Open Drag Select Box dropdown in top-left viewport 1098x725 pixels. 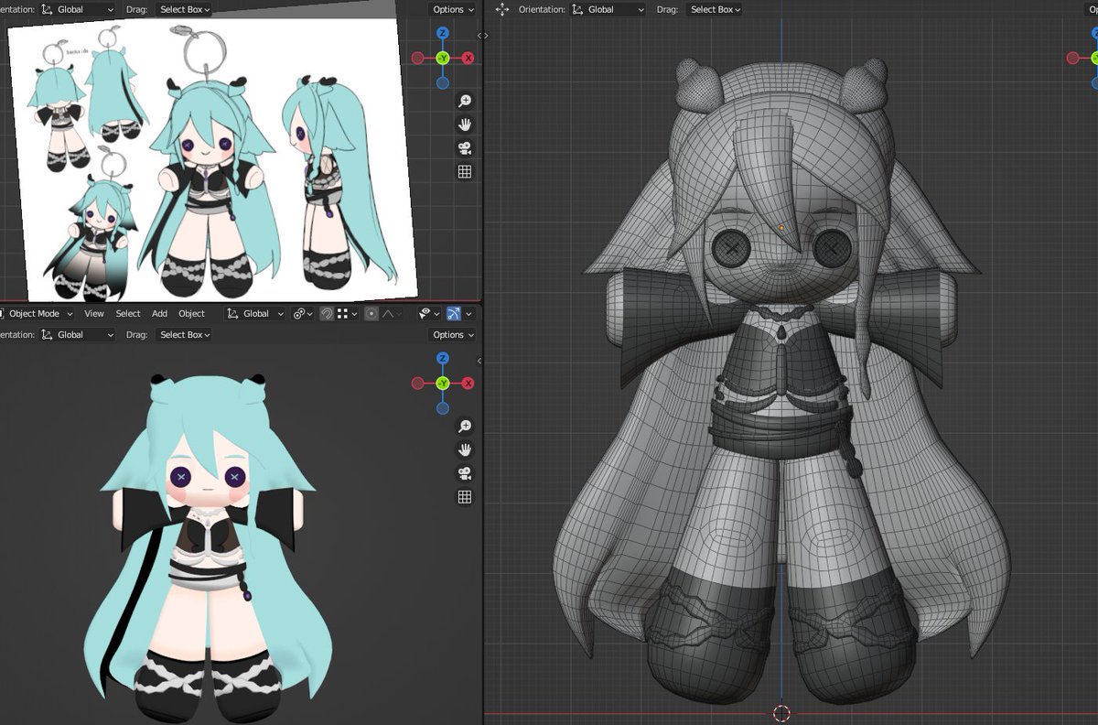(183, 9)
